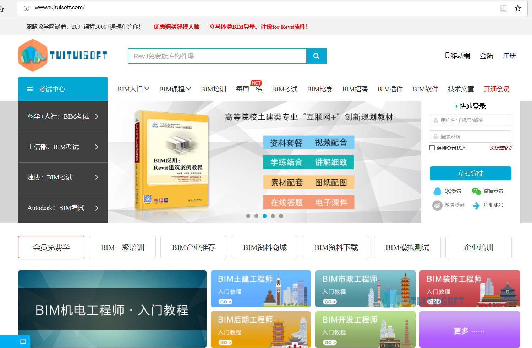This screenshot has width=532, height=348.
Task: Tick the 保持登录状态 checkbox
Action: tap(432, 148)
